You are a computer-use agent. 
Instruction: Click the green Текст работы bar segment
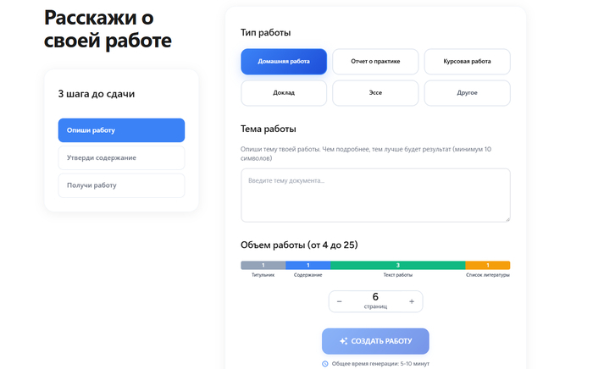click(397, 266)
